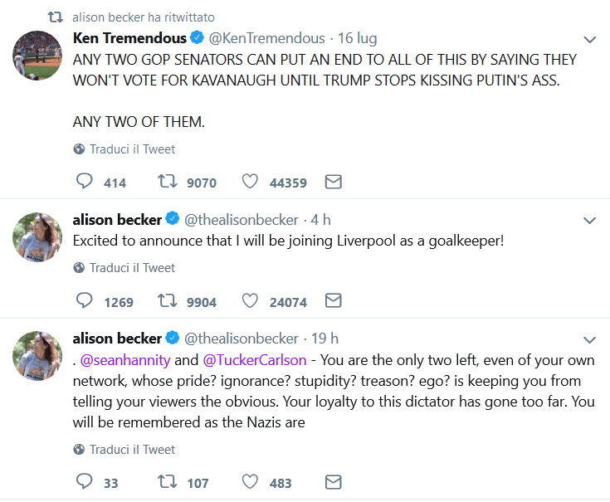Screen dimensions: 610x502
Task: Like the Liverpool goalkeeper tweet
Action: click(250, 300)
